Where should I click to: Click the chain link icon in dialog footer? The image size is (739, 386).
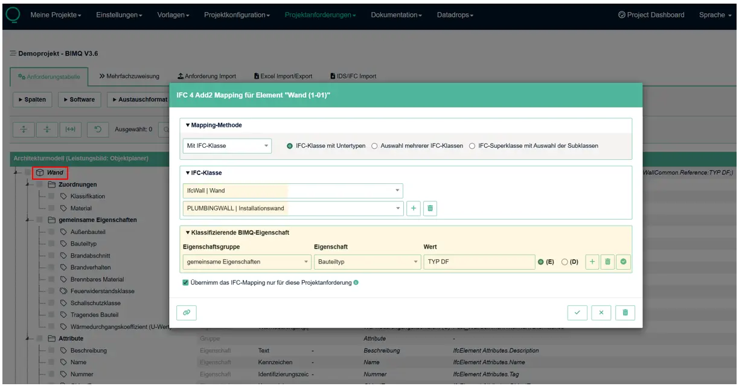(187, 312)
